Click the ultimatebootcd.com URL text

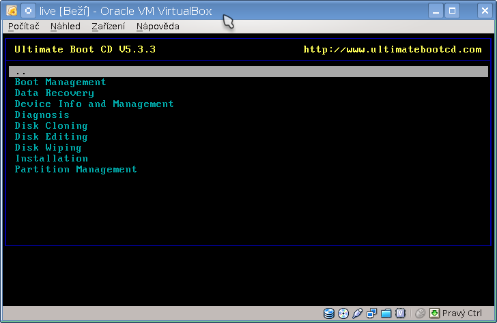coord(393,49)
